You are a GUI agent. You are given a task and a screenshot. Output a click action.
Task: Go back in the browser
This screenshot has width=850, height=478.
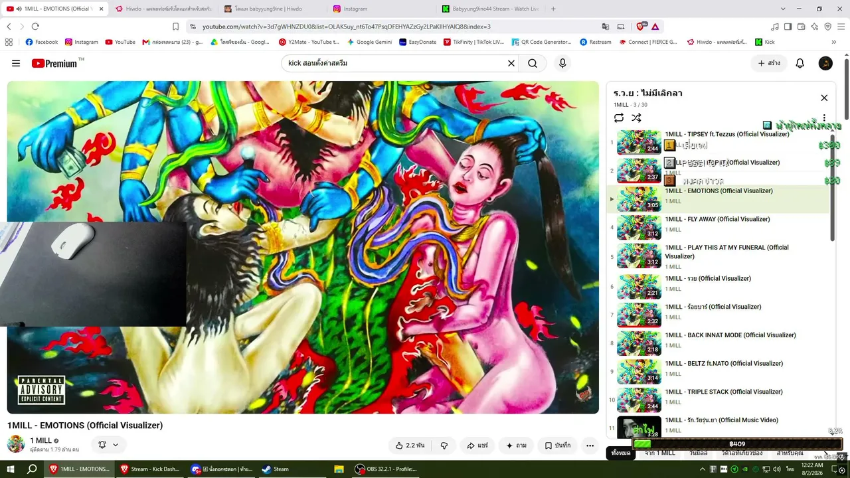click(x=9, y=27)
